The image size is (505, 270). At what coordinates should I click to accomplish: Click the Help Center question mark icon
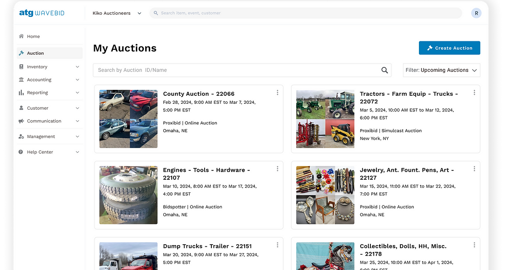pyautogui.click(x=21, y=152)
